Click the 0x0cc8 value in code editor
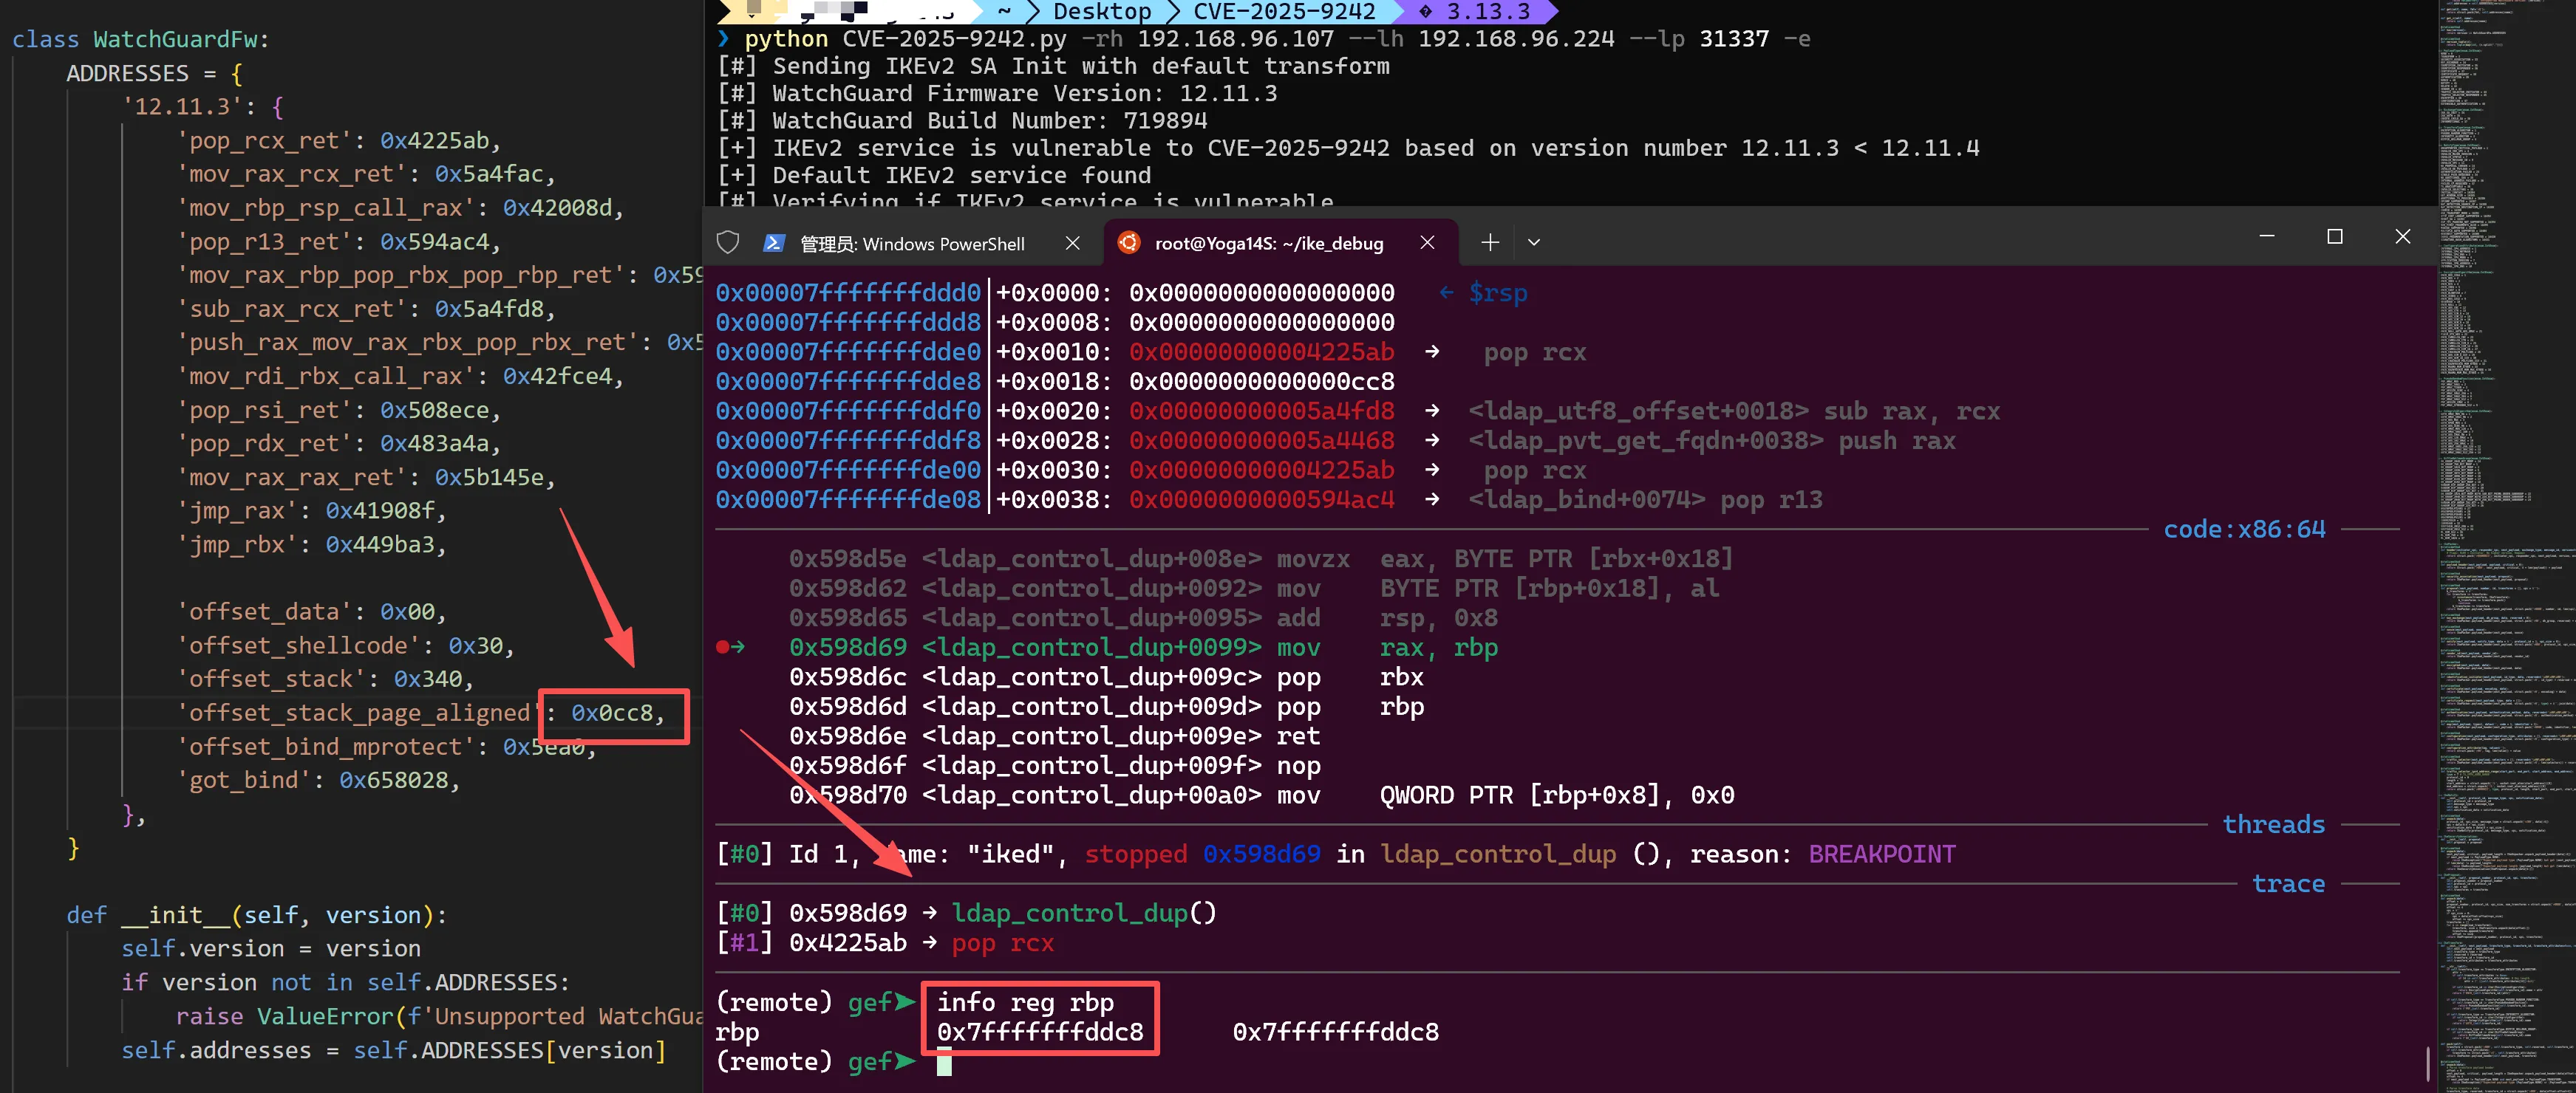 click(611, 713)
